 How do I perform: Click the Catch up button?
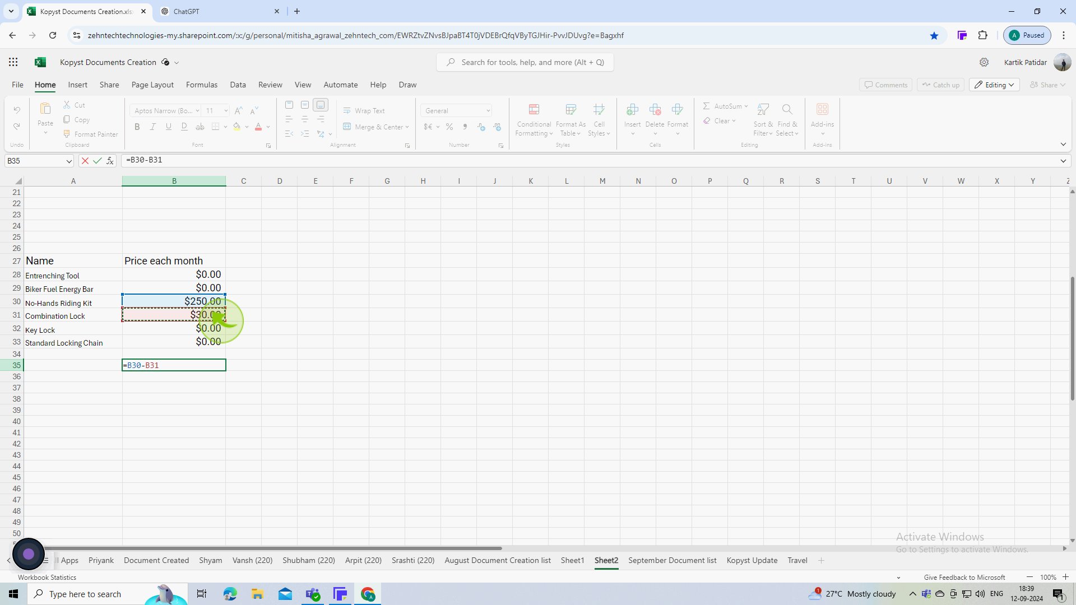tap(940, 85)
